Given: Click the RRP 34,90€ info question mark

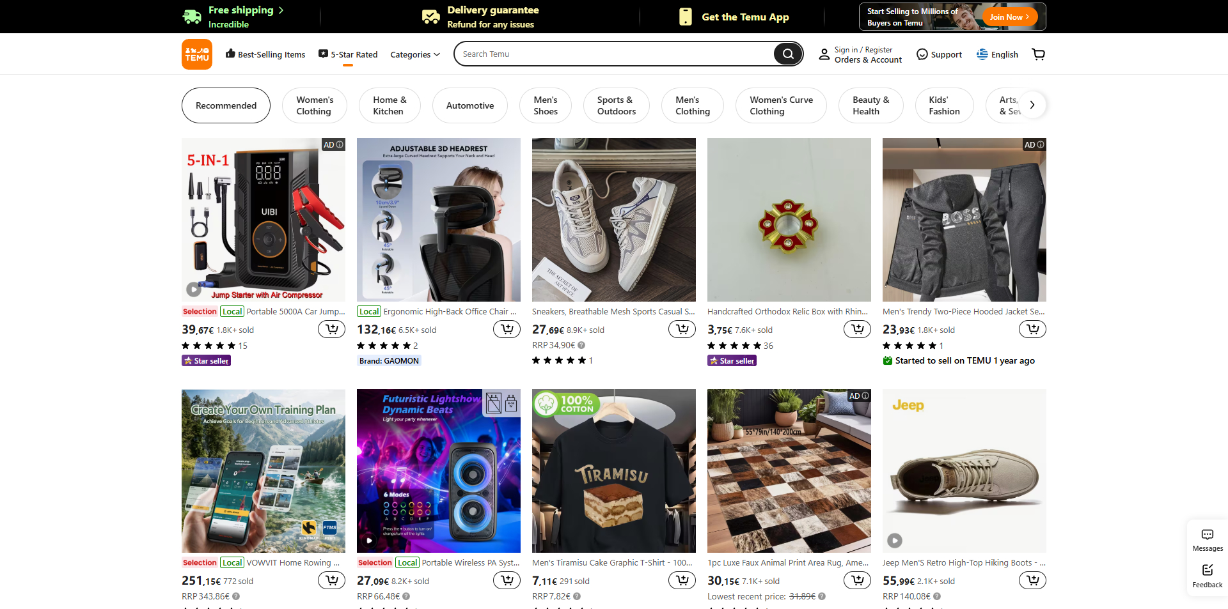Looking at the screenshot, I should (581, 345).
